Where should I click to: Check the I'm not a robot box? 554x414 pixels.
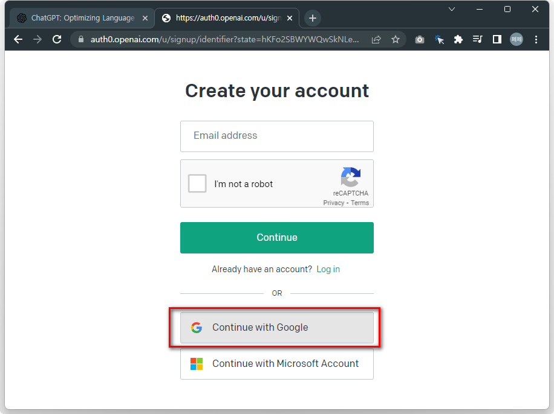(197, 183)
